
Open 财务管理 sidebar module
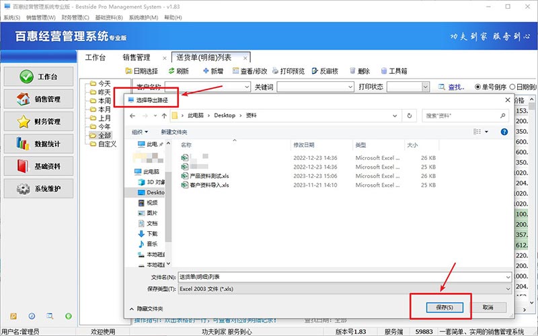[x=38, y=122]
